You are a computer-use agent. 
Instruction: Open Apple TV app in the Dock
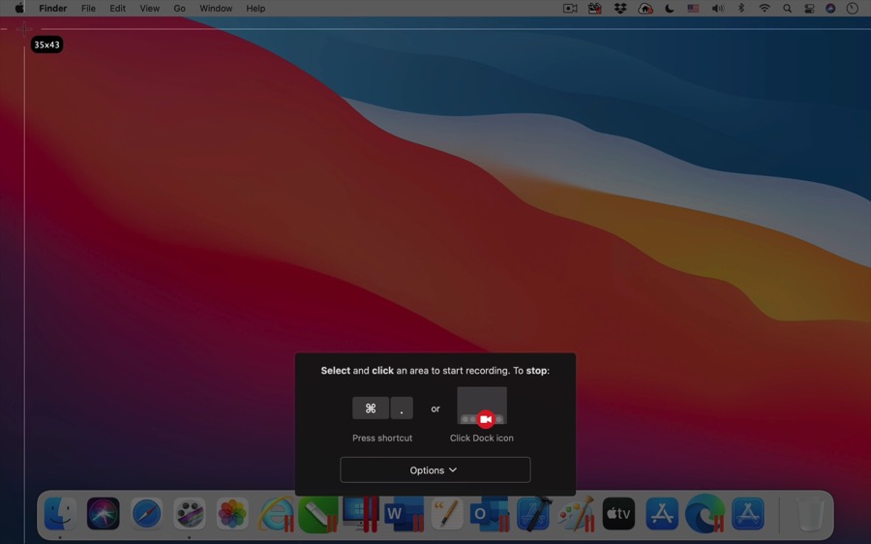click(x=618, y=514)
